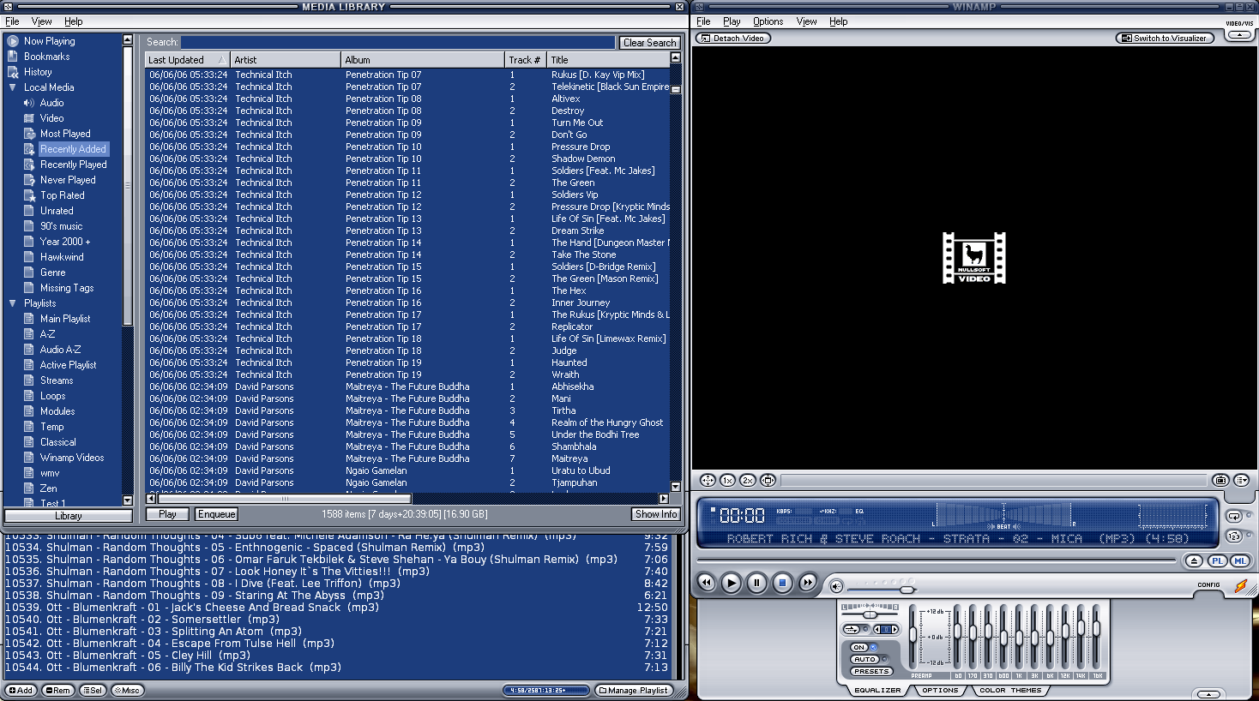Viewport: 1259px width, 701px height.
Task: Click the Search field in Media Library
Action: 398,42
